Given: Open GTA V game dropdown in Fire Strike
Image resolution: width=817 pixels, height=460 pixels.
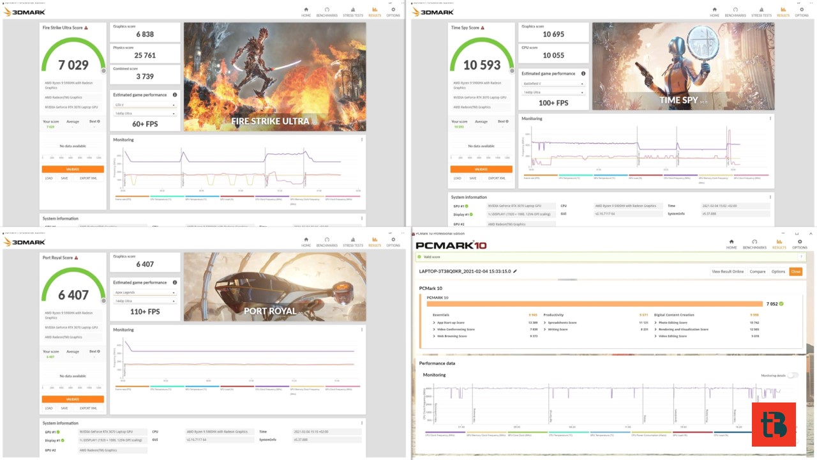Looking at the screenshot, I should (145, 105).
